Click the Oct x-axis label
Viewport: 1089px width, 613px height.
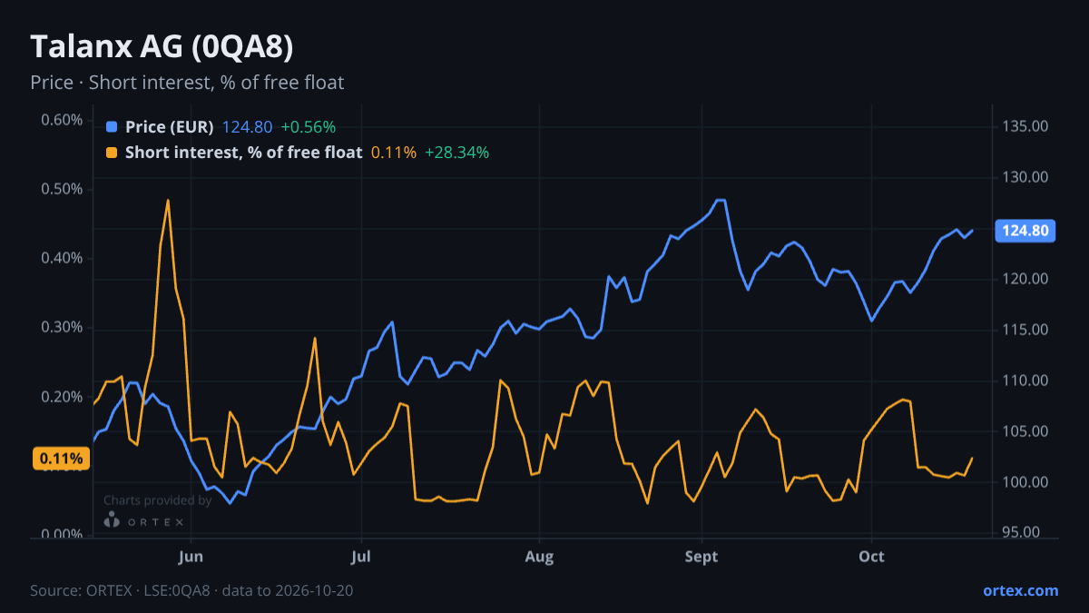pyautogui.click(x=871, y=555)
